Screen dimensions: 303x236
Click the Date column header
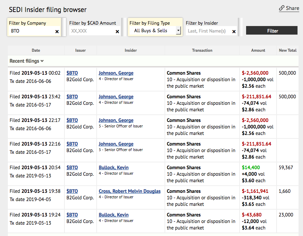click(x=36, y=50)
